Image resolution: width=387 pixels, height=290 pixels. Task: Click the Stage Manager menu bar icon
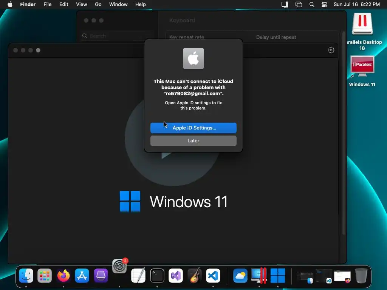[299, 5]
